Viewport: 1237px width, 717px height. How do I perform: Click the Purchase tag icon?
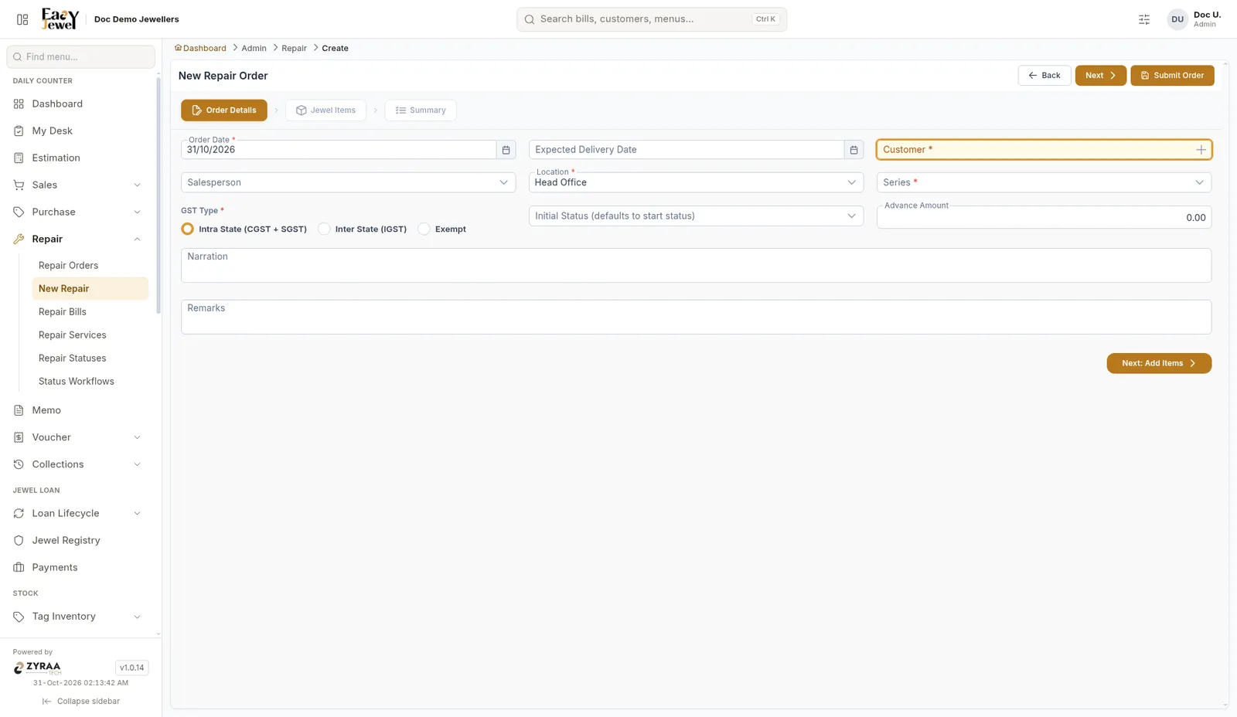point(19,212)
